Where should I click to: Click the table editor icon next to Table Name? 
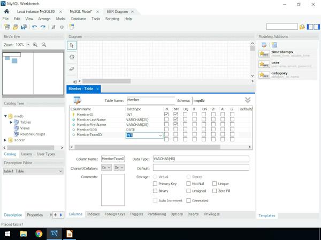(78, 100)
